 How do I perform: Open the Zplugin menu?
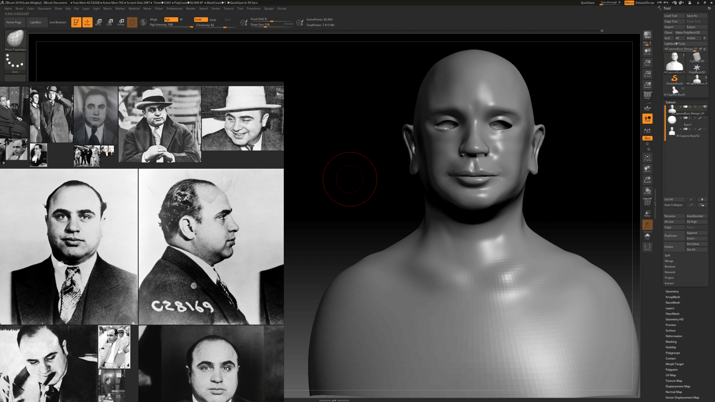point(269,9)
